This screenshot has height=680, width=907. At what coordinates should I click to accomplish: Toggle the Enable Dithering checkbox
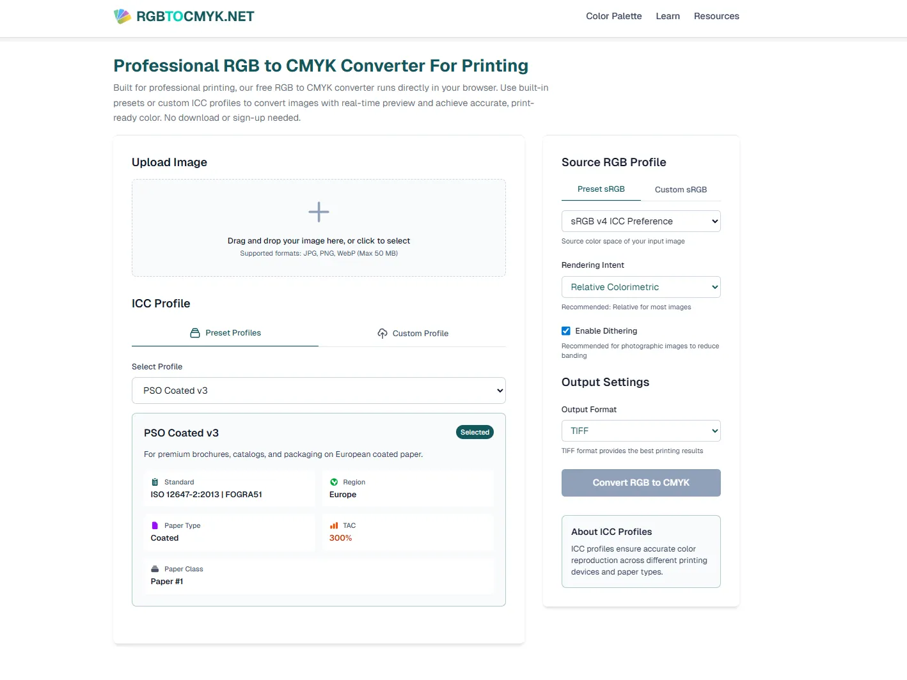click(566, 331)
